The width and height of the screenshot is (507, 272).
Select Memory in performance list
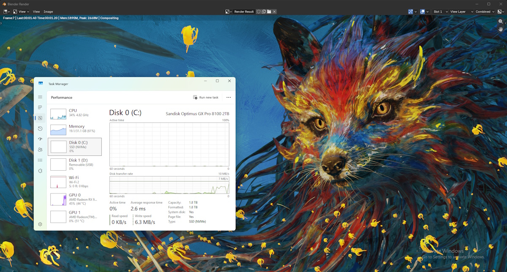tap(75, 129)
